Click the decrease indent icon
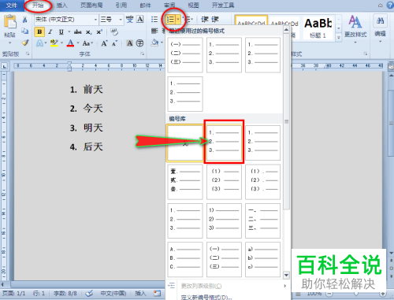Screen dimensions: 394x300 (x=205, y=19)
